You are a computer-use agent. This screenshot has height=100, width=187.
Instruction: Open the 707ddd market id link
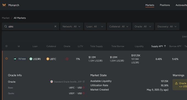point(22,59)
